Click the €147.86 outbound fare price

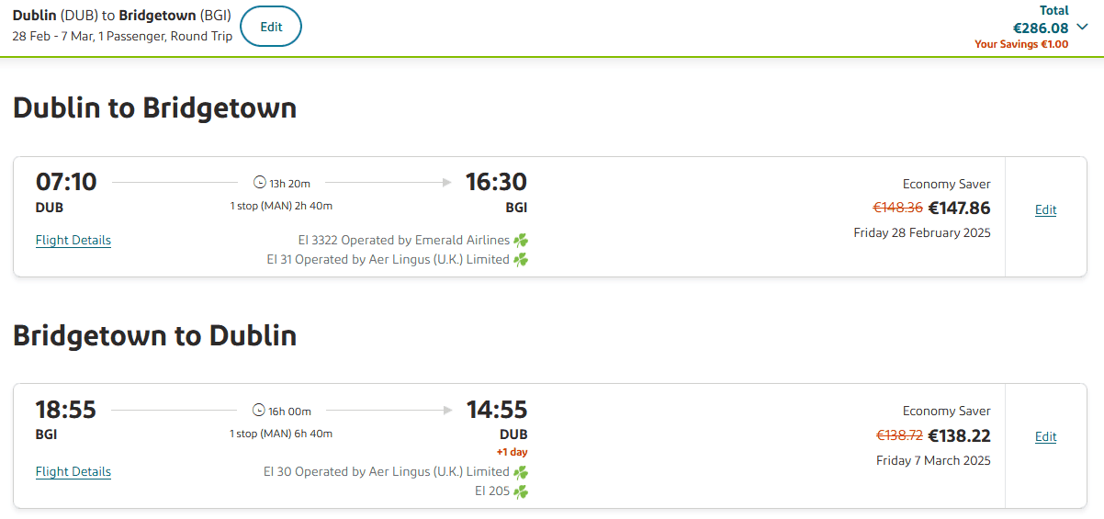(959, 209)
